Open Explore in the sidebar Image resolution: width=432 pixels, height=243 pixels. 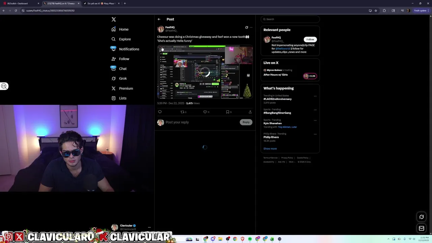[121, 39]
